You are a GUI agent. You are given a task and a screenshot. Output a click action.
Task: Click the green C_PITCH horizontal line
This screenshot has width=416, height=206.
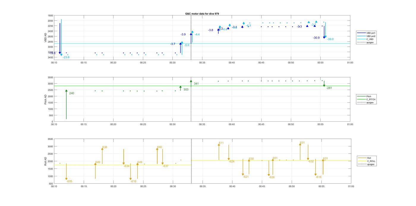pos(202,86)
